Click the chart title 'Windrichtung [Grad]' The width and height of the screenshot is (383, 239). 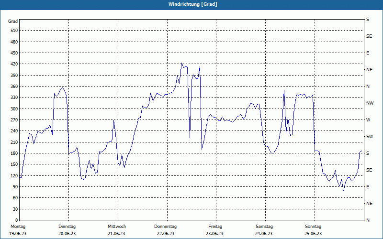coord(193,4)
